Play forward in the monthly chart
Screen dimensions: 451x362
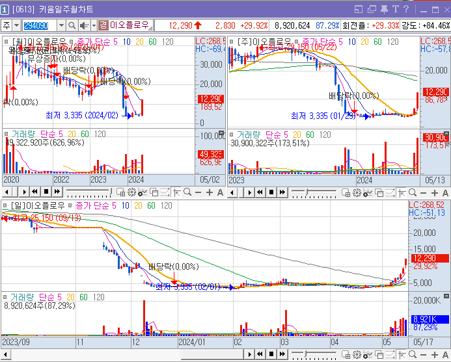(x=24, y=192)
